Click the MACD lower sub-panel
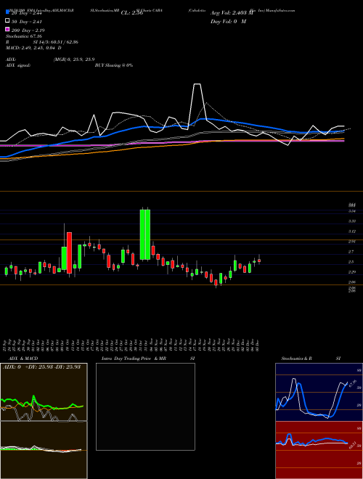The width and height of the screenshot is (363, 479). point(44,450)
